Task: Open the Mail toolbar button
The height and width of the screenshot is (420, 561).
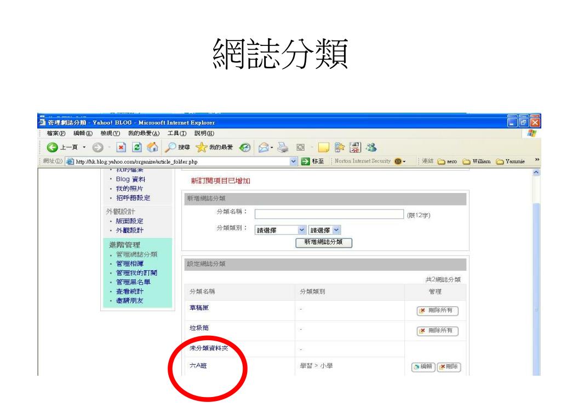Action: pos(264,147)
